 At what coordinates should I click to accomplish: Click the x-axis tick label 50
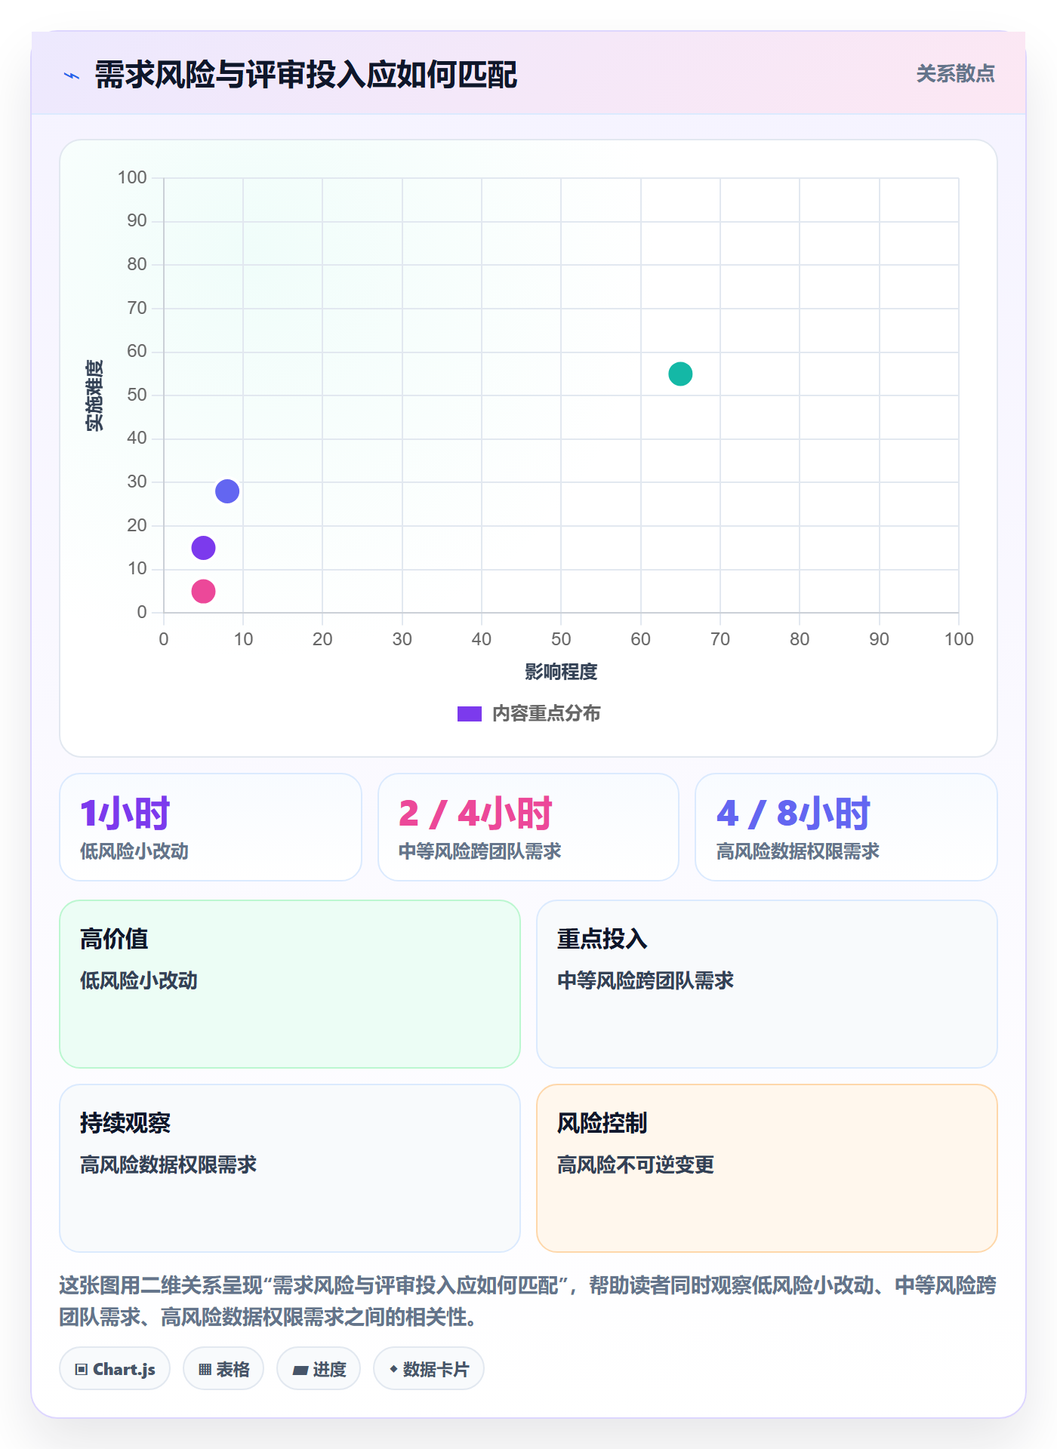561,639
